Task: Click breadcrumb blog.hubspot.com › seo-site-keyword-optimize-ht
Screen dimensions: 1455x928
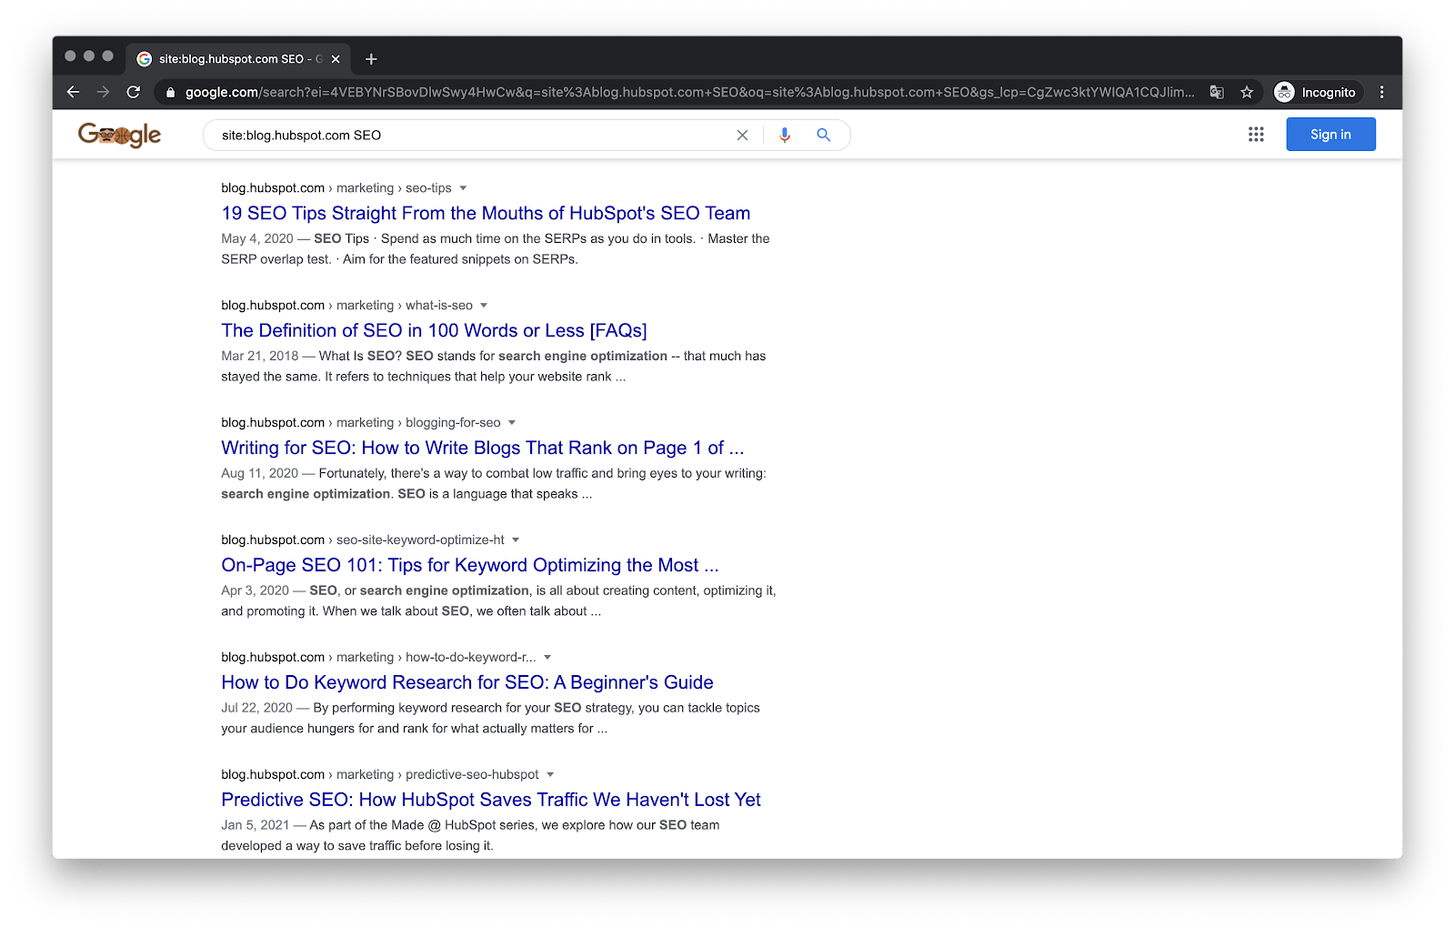Action: click(x=363, y=540)
